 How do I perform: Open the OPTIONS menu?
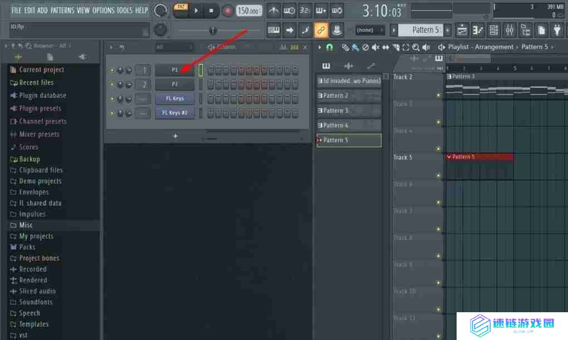(x=103, y=11)
